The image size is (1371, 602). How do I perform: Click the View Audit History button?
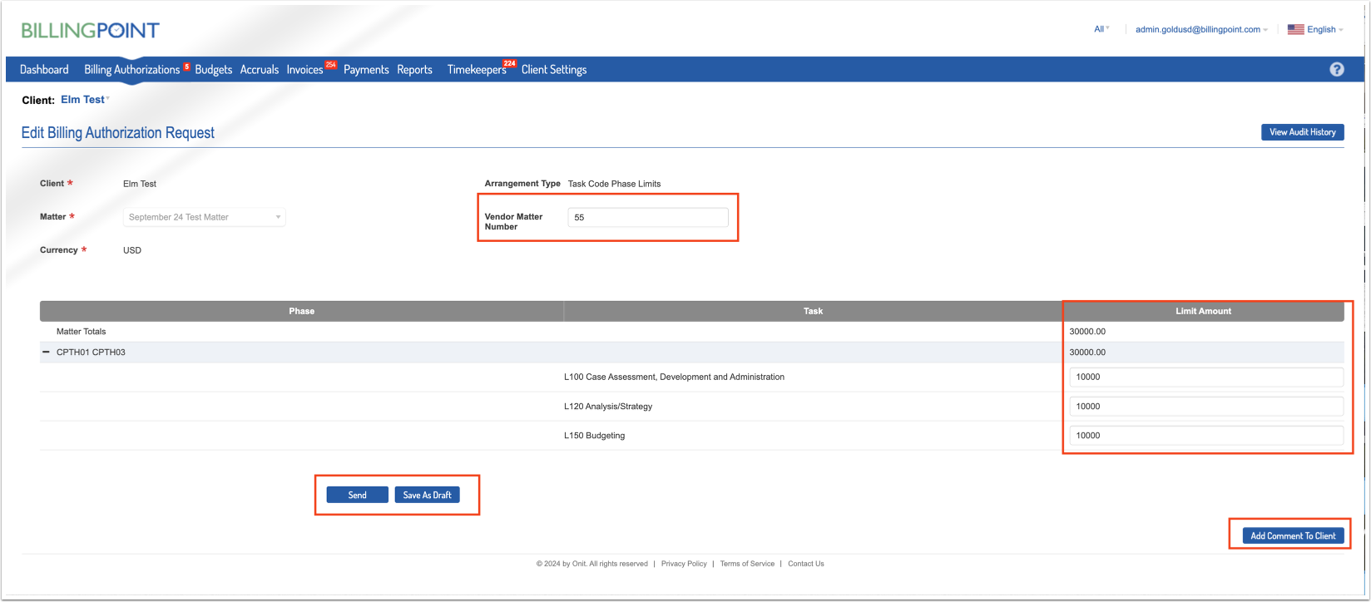[1302, 132]
